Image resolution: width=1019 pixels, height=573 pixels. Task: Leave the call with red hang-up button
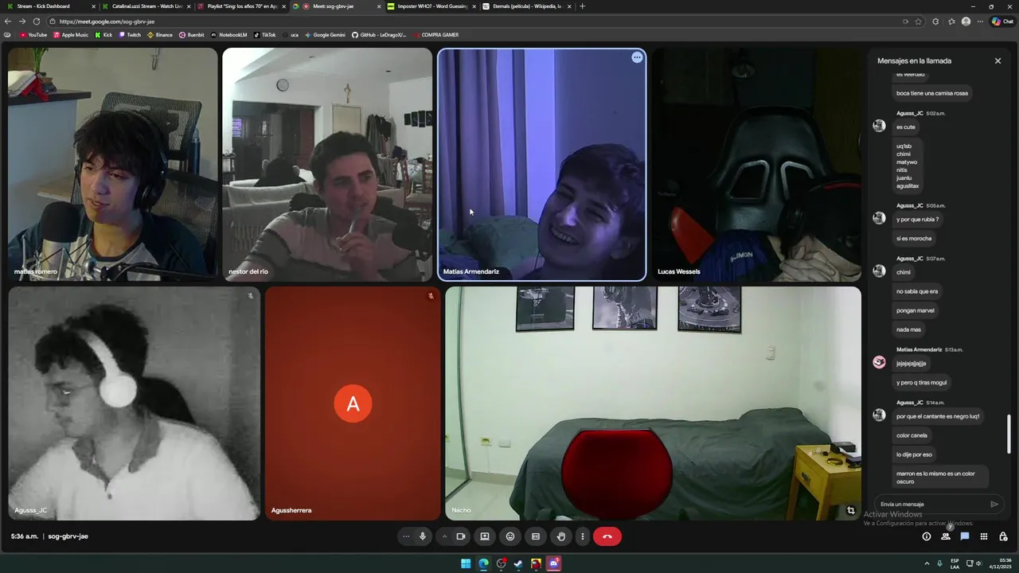click(x=607, y=536)
